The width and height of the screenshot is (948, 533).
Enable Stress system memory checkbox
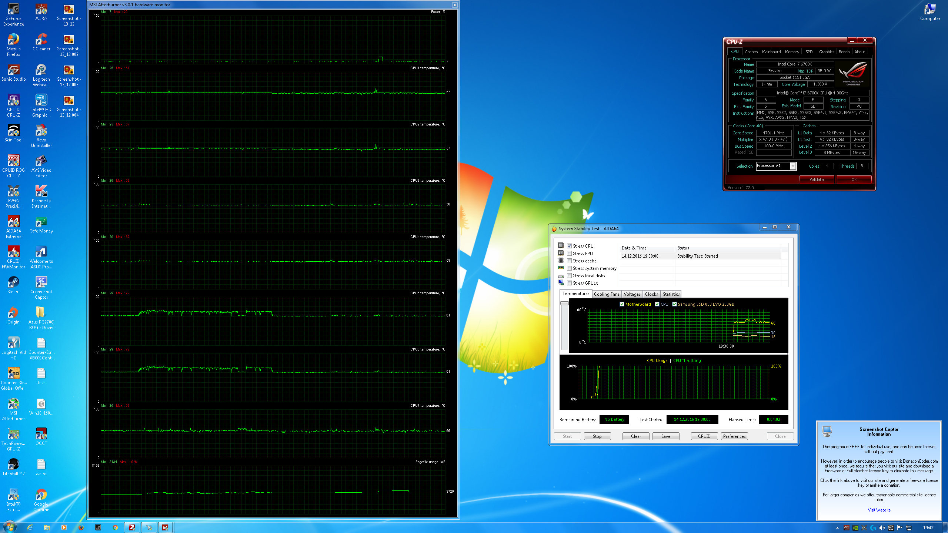(570, 268)
